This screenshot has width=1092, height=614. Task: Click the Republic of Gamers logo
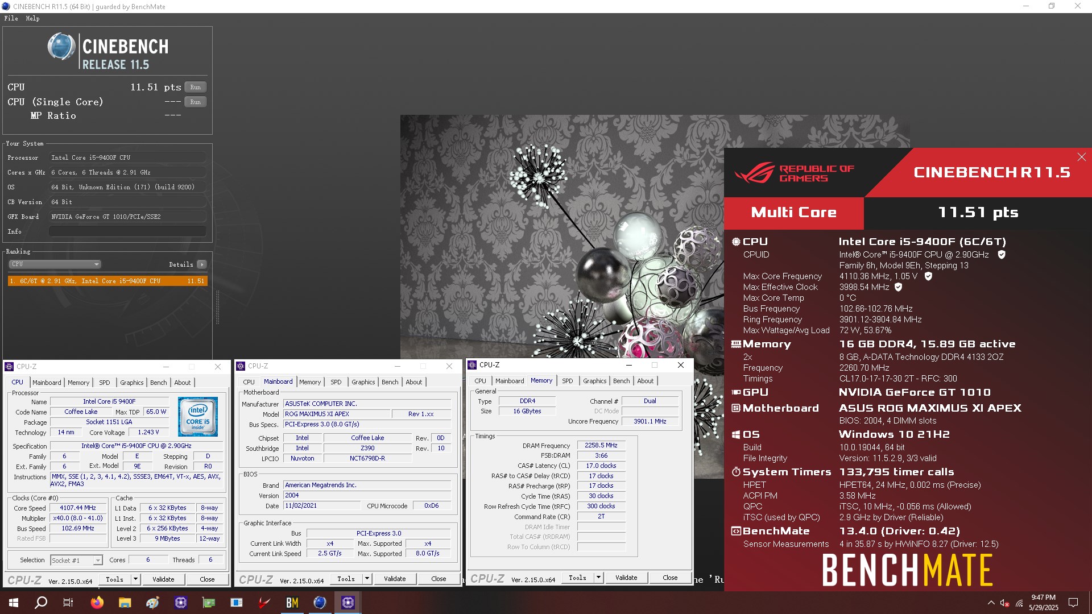[x=794, y=173]
